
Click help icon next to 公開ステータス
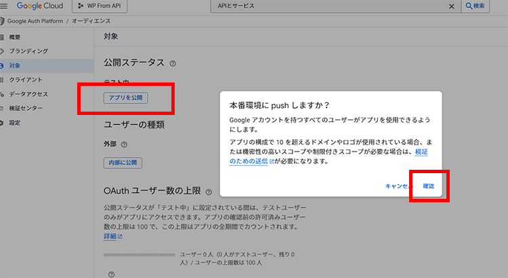tap(173, 64)
